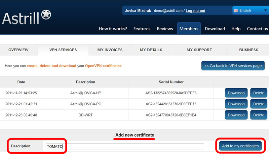Delete the Astrill@JOVICA-HP certificate
This screenshot has width=269, height=157.
tap(259, 93)
